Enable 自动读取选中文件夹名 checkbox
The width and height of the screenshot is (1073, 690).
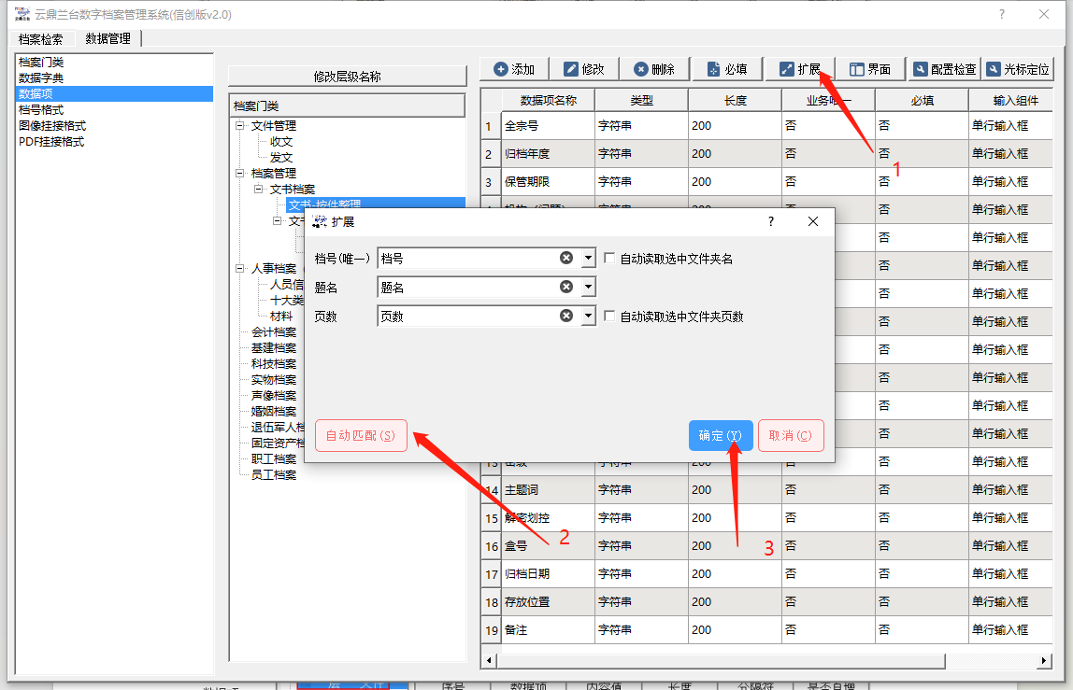[609, 259]
